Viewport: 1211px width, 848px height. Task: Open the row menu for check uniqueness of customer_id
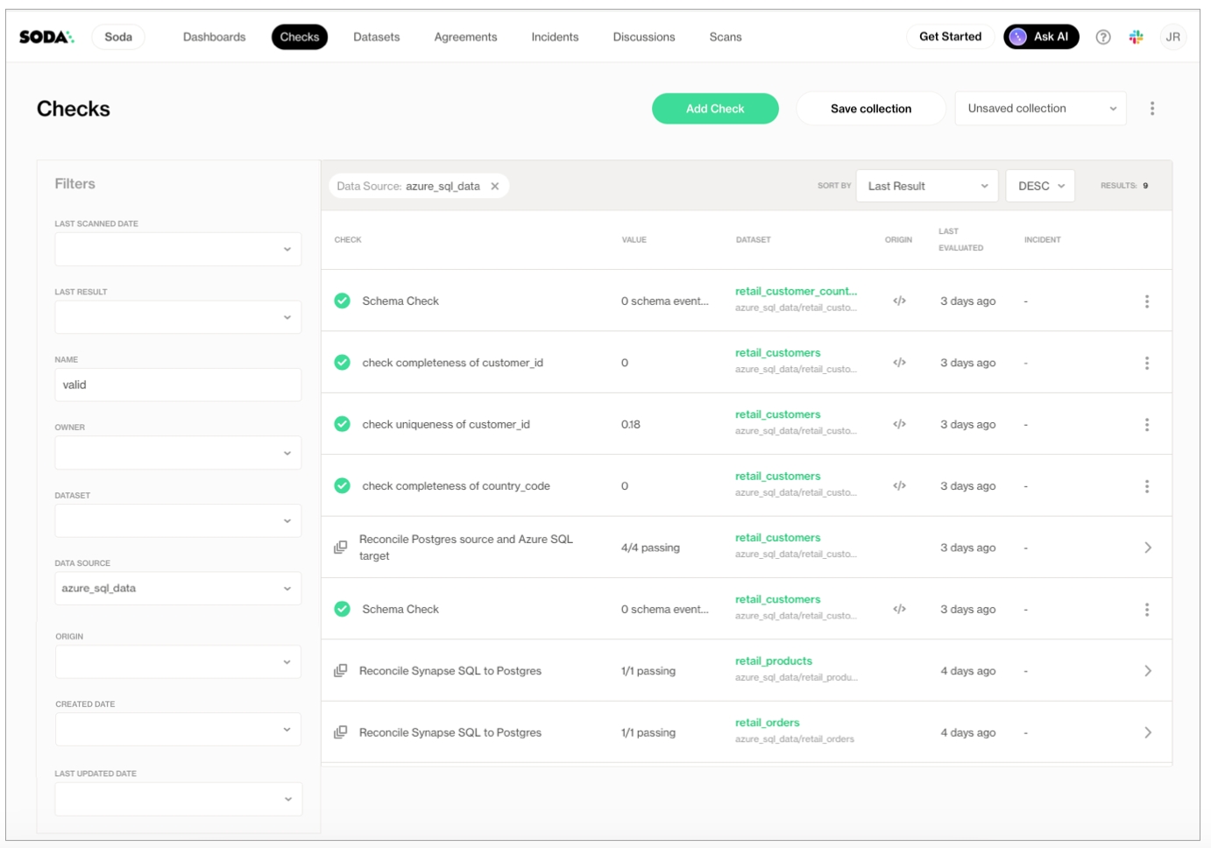pyautogui.click(x=1146, y=425)
